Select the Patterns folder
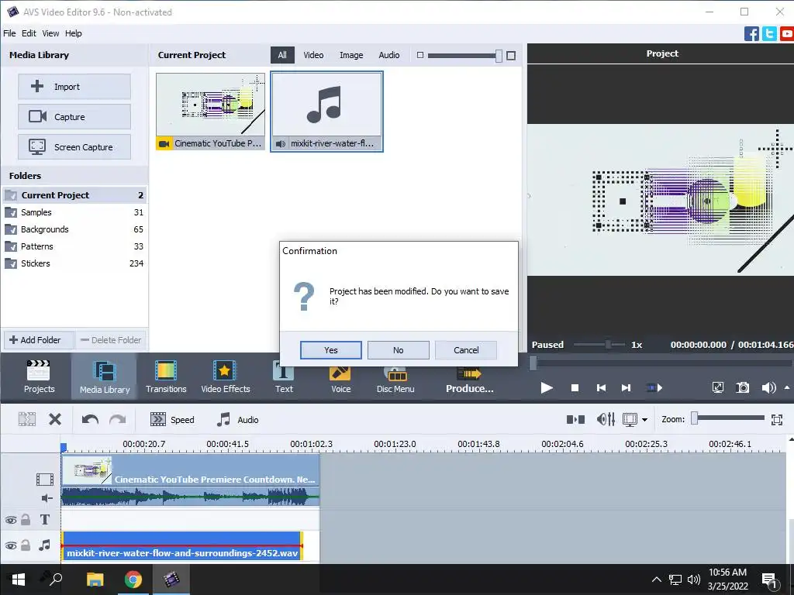Image resolution: width=794 pixels, height=595 pixels. (74, 246)
